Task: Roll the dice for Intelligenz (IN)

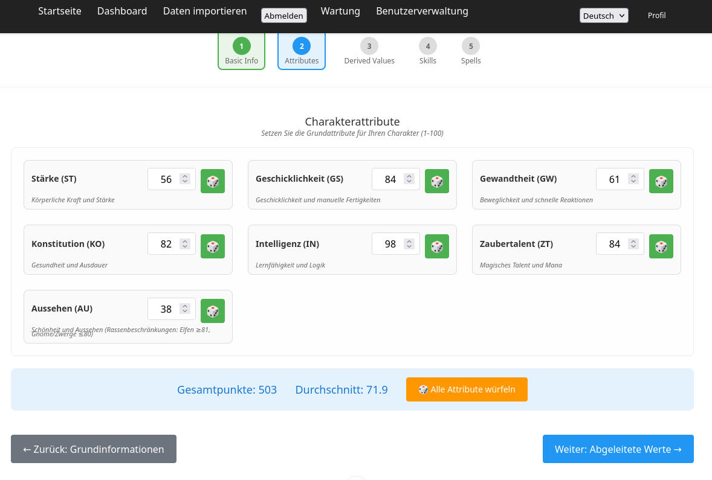Action: pyautogui.click(x=437, y=246)
